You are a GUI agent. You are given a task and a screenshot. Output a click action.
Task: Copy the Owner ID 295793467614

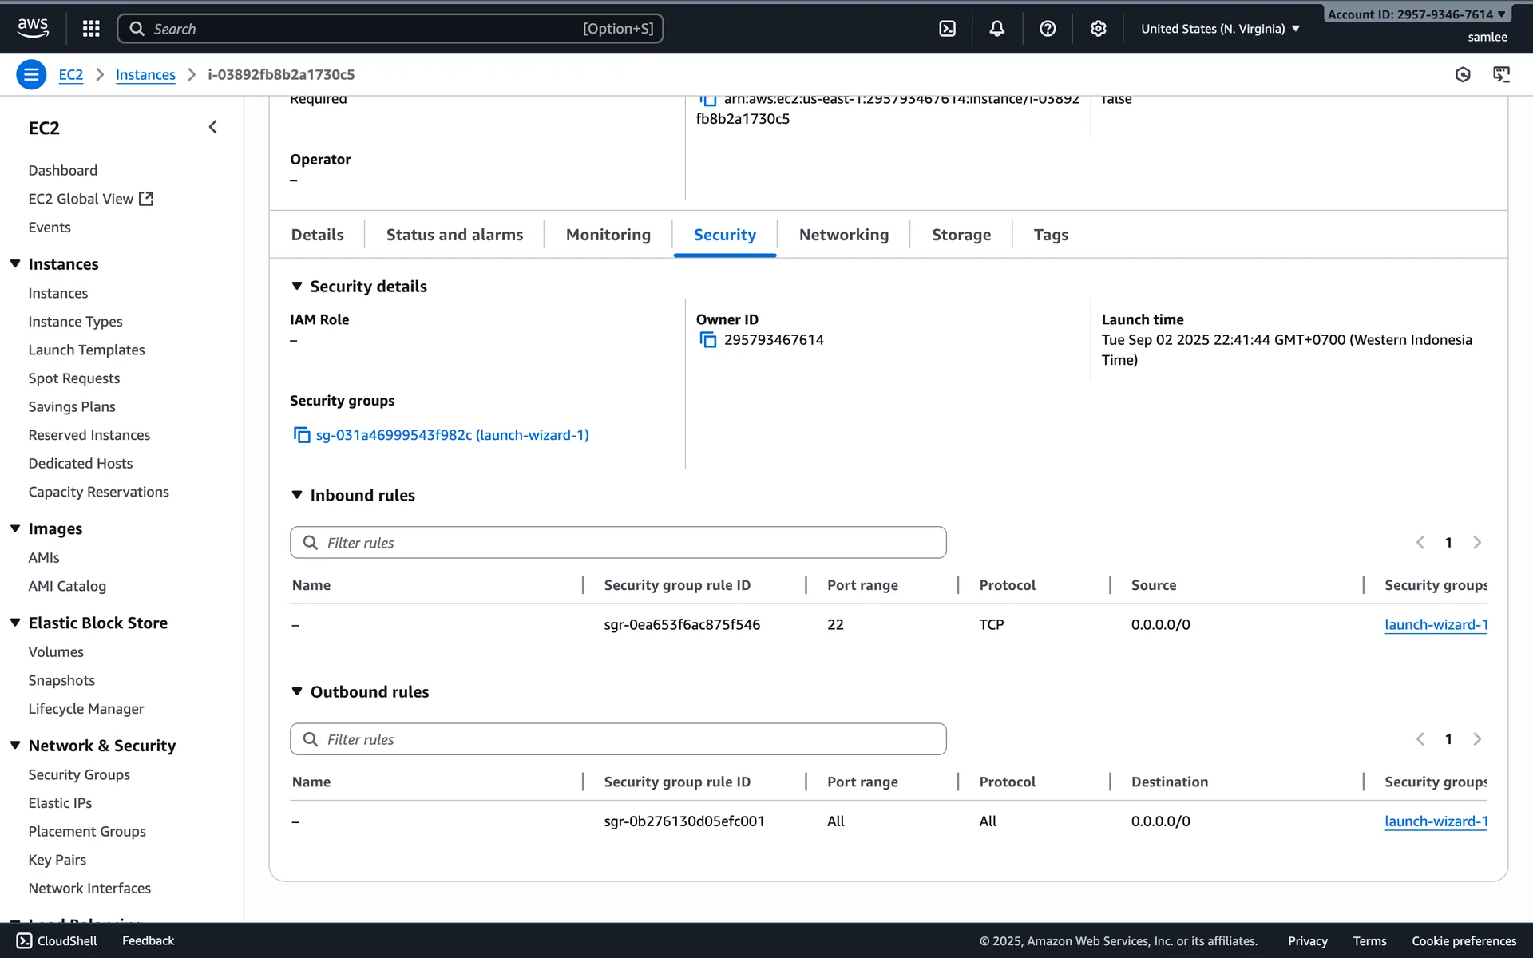pyautogui.click(x=707, y=340)
